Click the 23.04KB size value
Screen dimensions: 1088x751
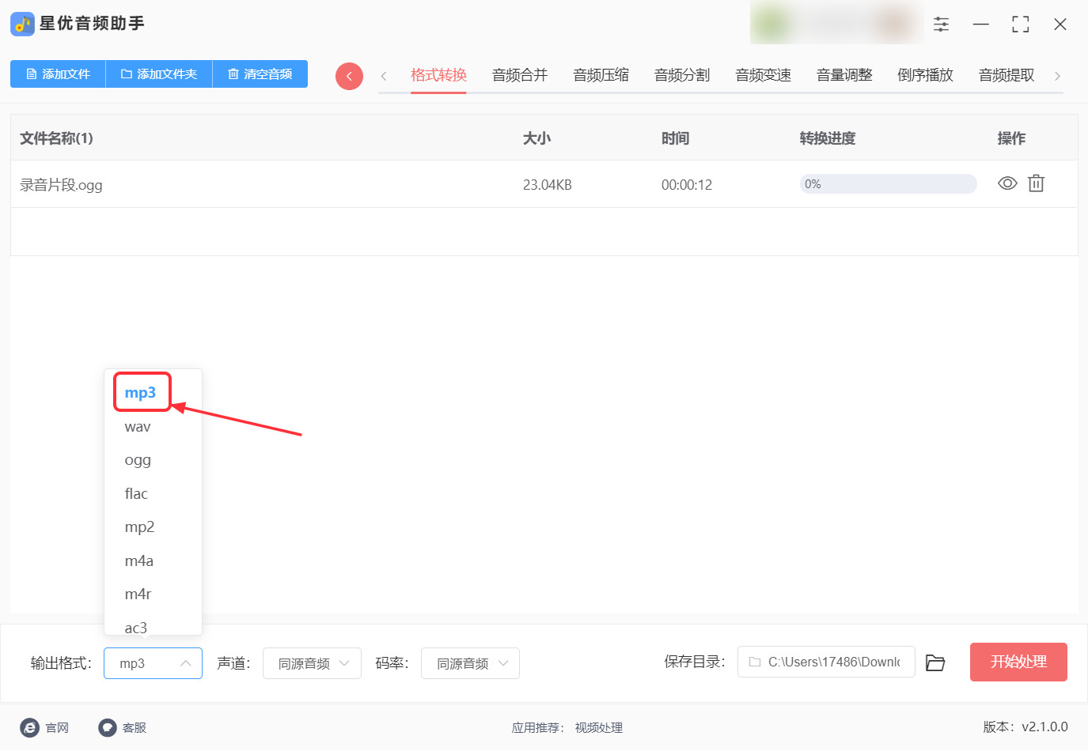pos(548,185)
